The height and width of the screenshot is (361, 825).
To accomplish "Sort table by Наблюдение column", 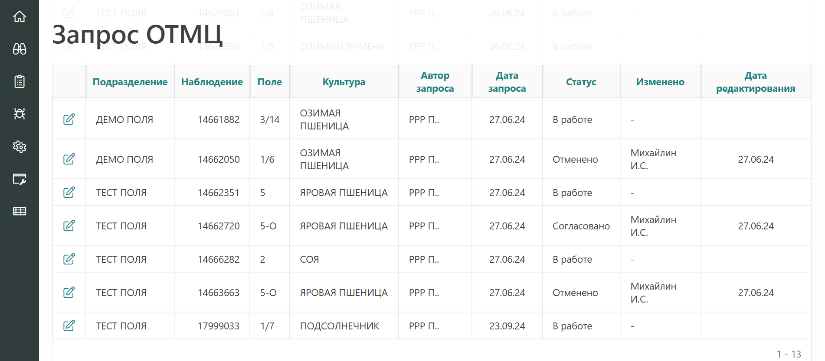I will point(212,82).
